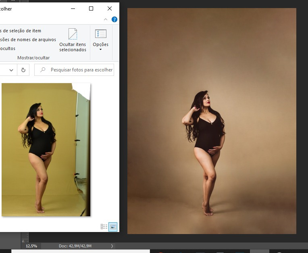
Task: Close the file explorer window
Action: [x=110, y=8]
